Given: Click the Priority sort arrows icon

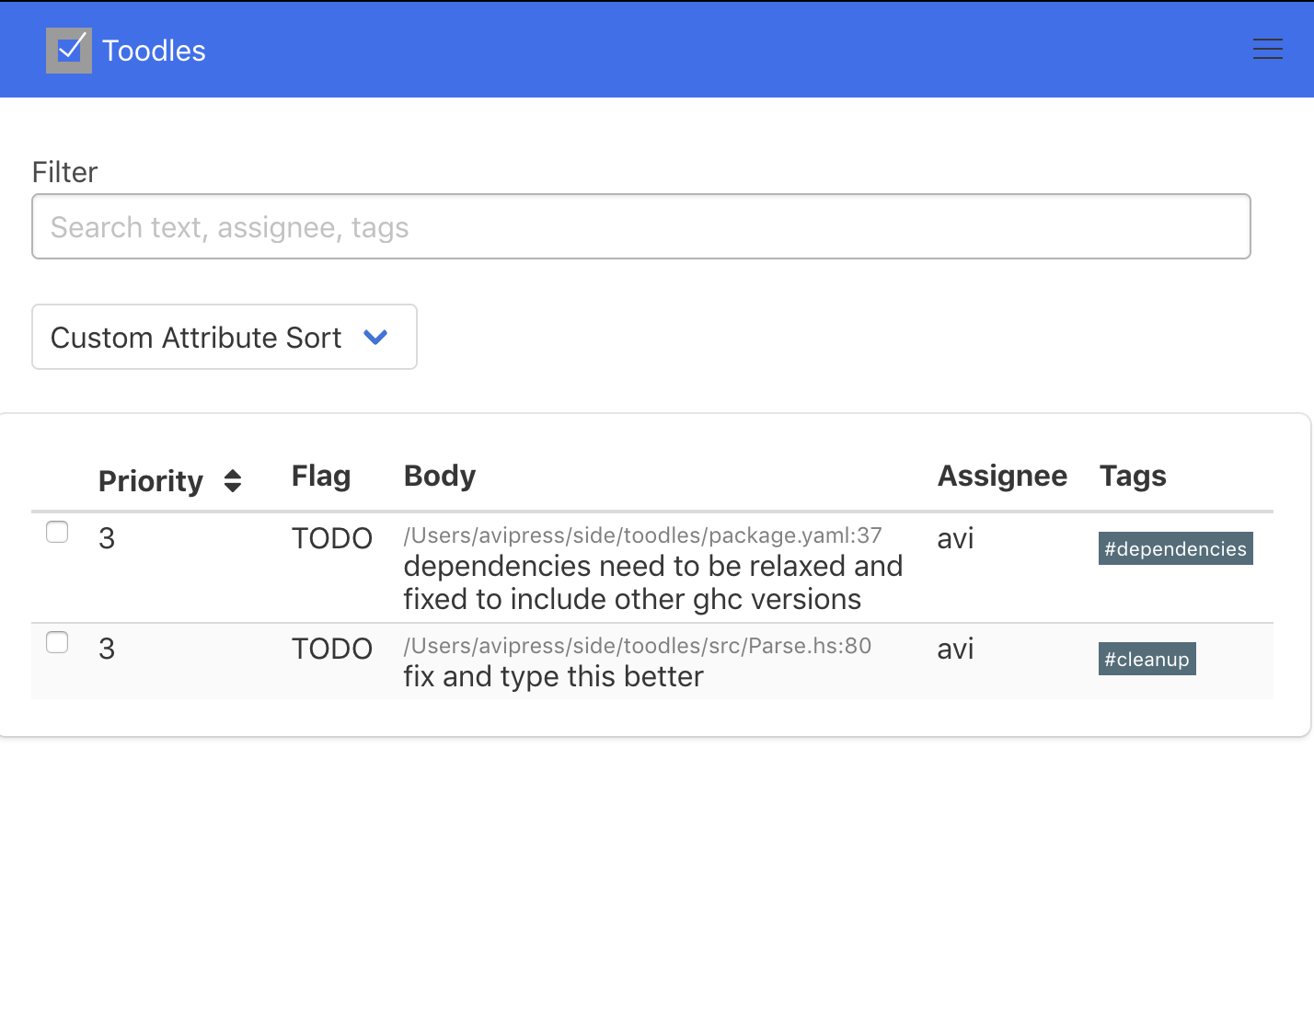Looking at the screenshot, I should pyautogui.click(x=233, y=481).
